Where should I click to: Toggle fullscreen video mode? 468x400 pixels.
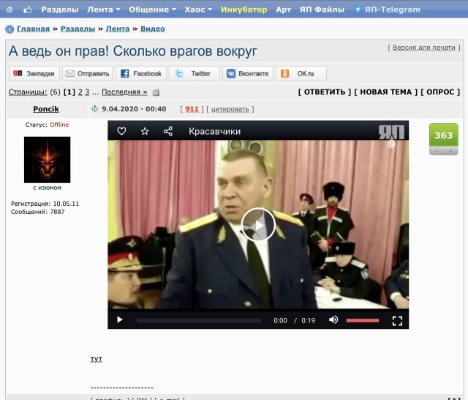tap(397, 321)
